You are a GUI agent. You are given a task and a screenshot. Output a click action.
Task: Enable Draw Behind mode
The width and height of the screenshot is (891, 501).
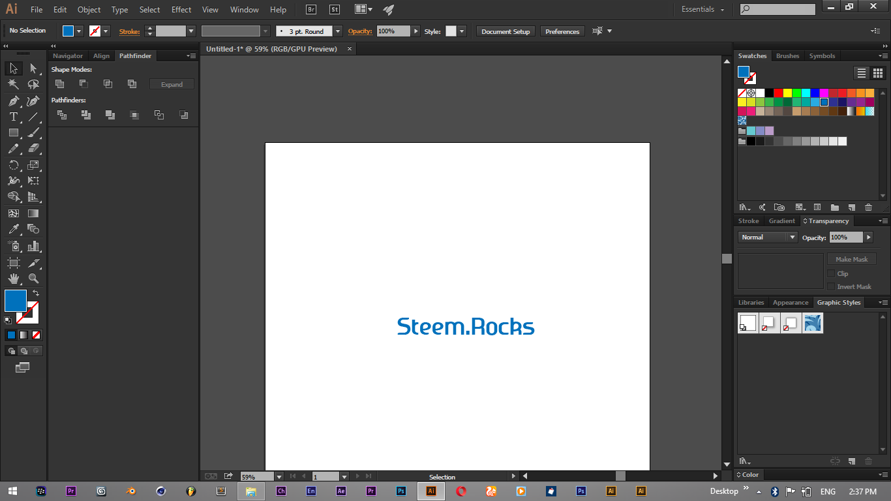coord(23,351)
